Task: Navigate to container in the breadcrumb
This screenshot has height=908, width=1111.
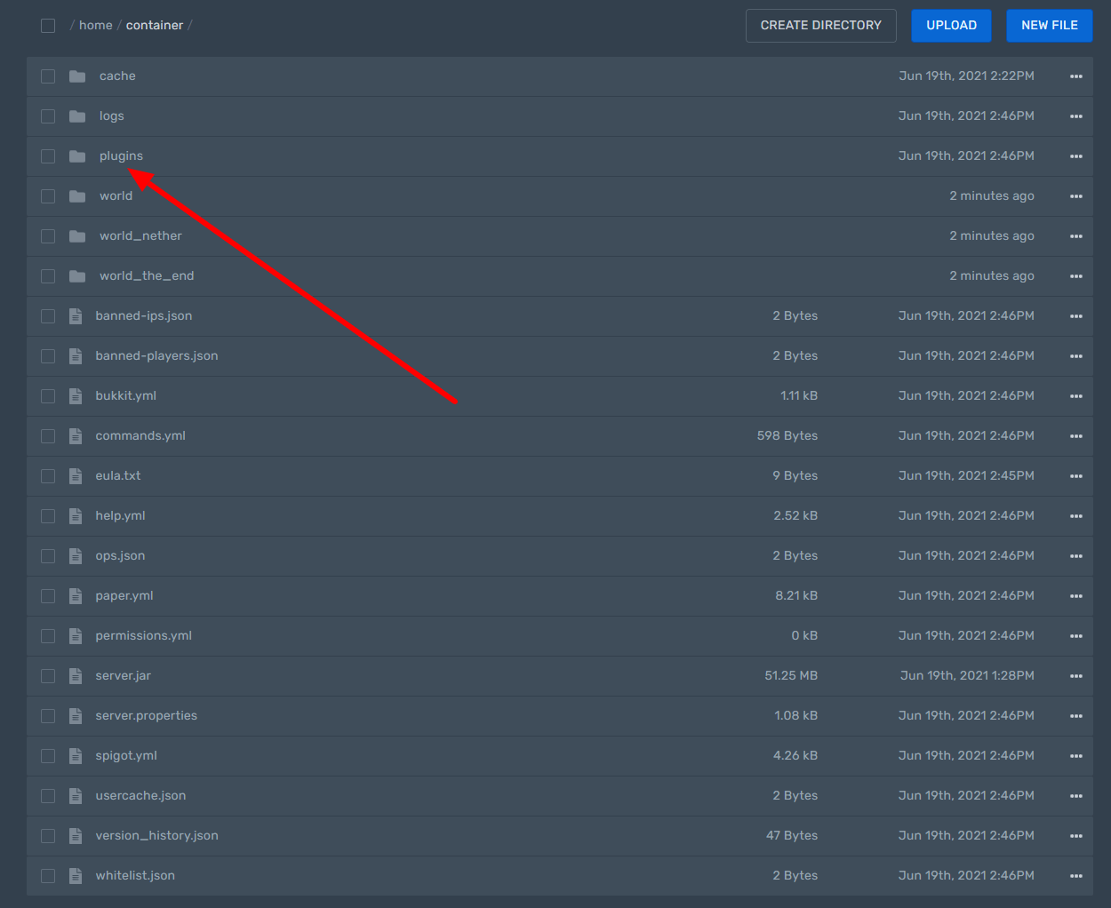Action: coord(154,25)
